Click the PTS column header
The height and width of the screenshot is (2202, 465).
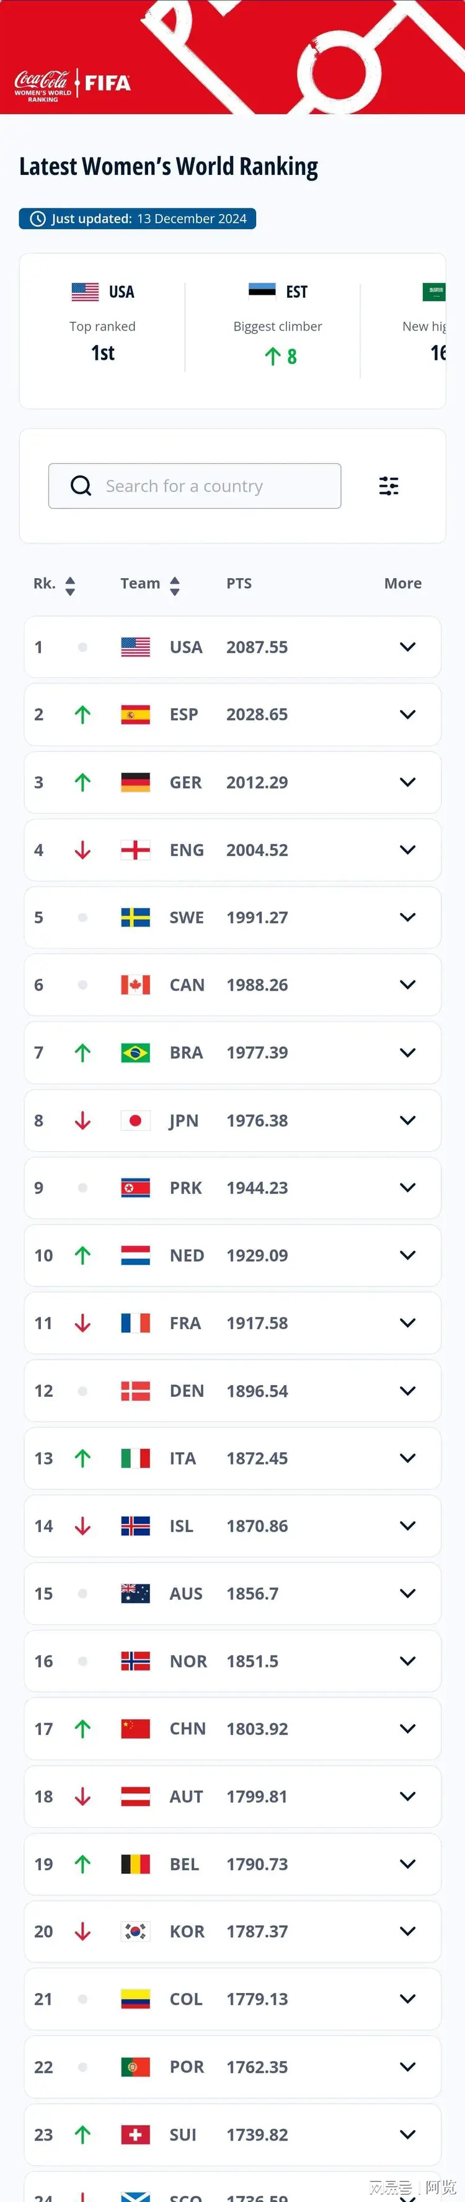click(x=239, y=583)
